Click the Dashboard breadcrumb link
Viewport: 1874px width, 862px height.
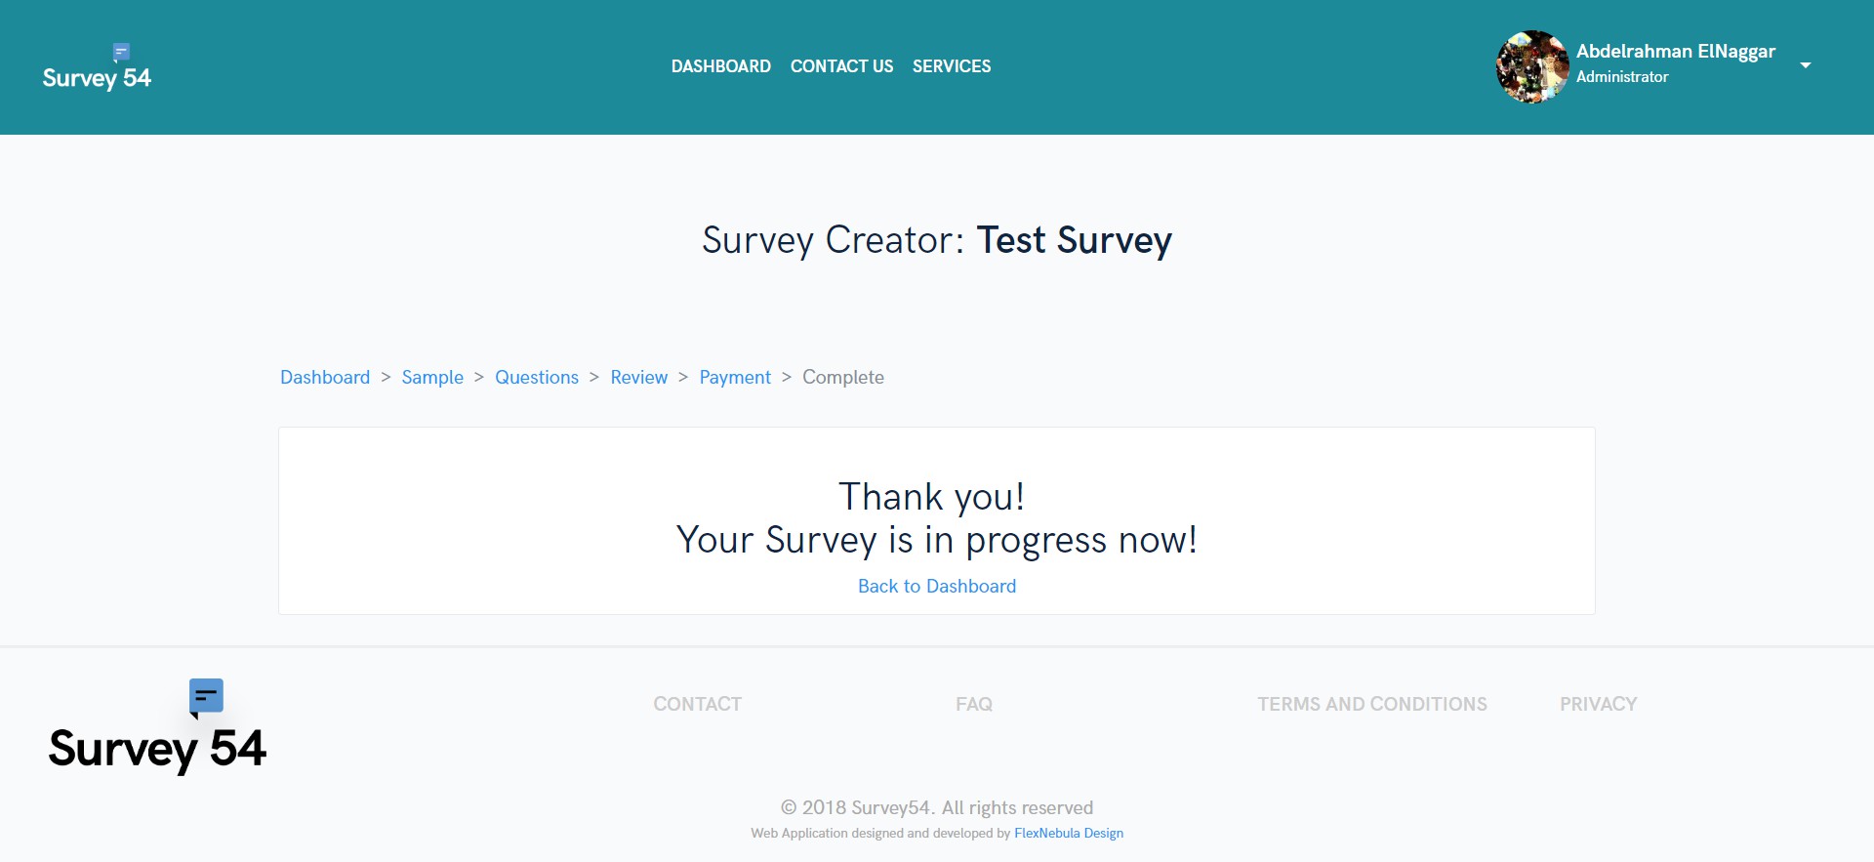pos(325,377)
